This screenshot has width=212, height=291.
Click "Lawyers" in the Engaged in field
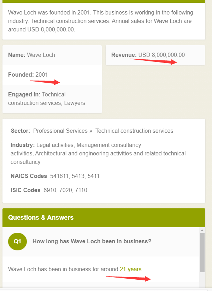75,103
